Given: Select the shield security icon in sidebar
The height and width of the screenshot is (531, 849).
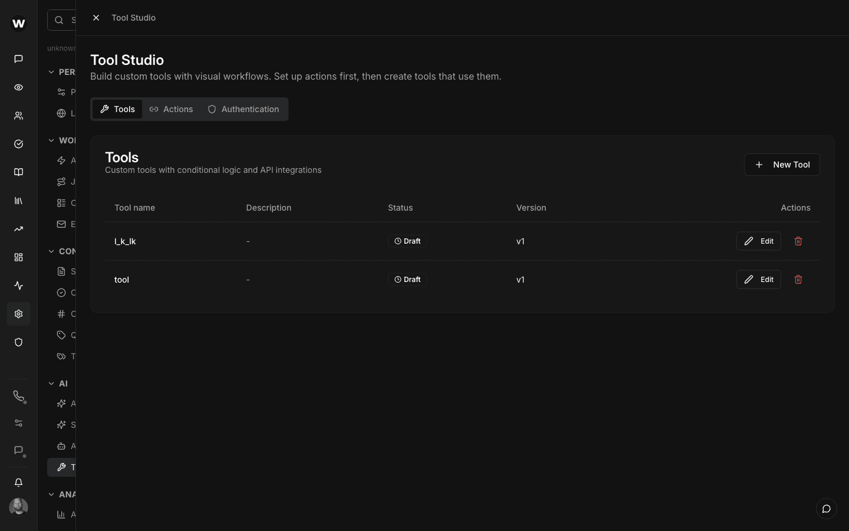Looking at the screenshot, I should pos(18,342).
